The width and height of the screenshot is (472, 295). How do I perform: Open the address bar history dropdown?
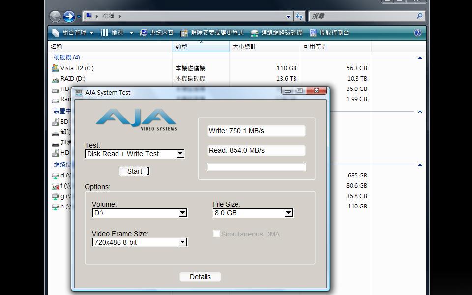(x=289, y=16)
